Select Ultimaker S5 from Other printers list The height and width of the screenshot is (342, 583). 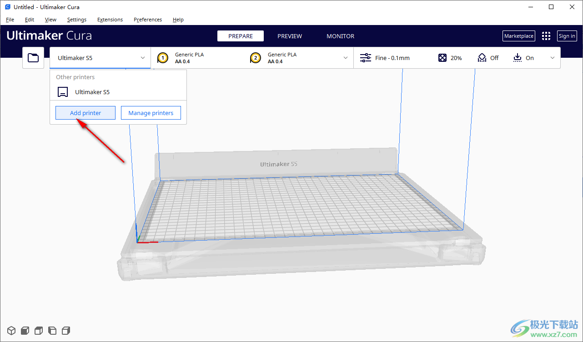pos(118,92)
